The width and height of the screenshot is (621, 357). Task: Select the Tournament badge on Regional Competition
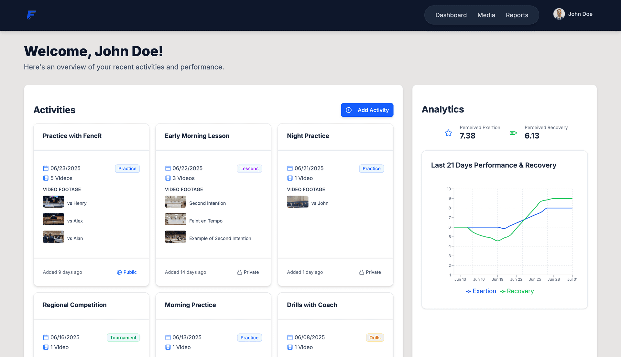[123, 337]
